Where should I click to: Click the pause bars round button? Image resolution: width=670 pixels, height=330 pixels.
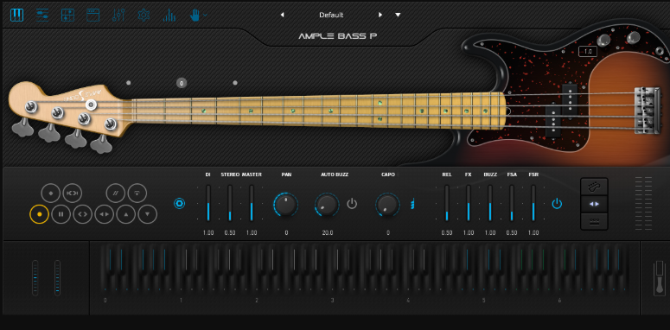pyautogui.click(x=61, y=214)
